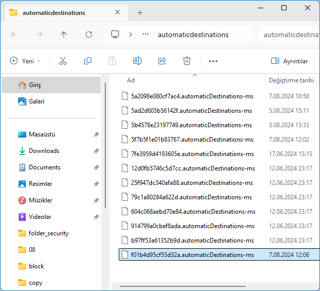Click the Forward navigation arrow
Image resolution: width=320 pixels, height=291 pixels.
tap(39, 35)
